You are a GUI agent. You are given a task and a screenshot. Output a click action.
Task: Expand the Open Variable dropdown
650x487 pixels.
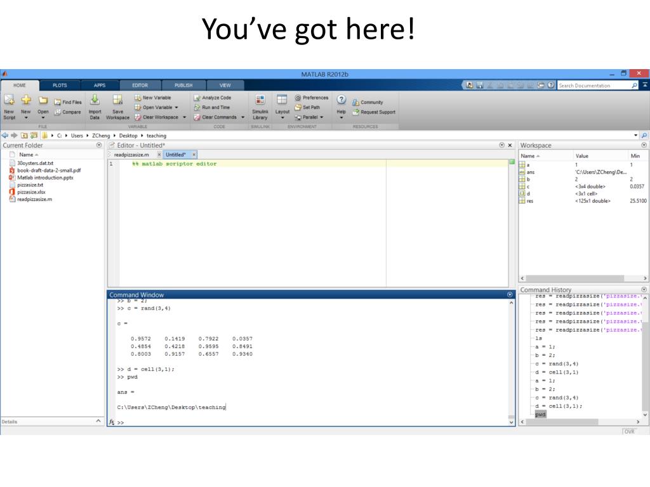pos(176,108)
